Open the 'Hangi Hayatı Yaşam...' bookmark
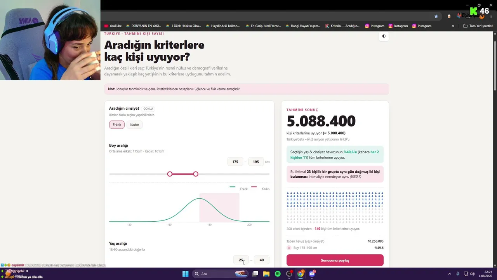The image size is (497, 280). (302, 26)
